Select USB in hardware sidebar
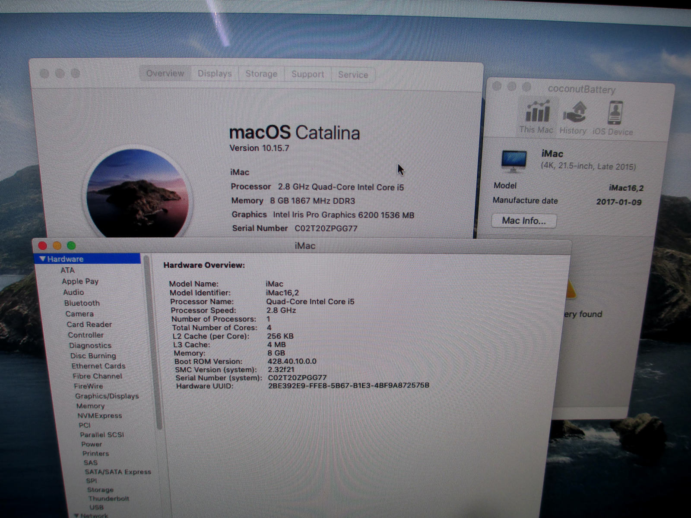The image size is (691, 518). [96, 508]
